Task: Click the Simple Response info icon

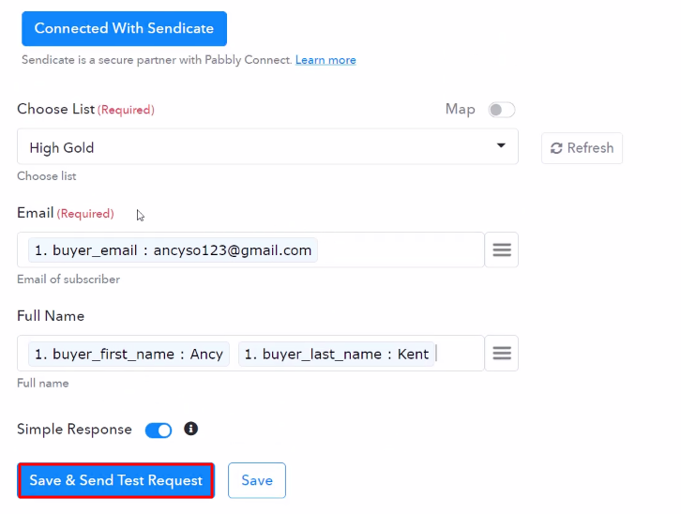Action: [191, 429]
